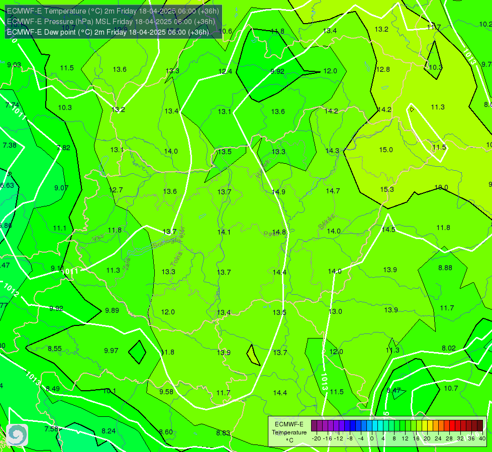Click the map value 14.1
The image size is (492, 452).
tap(224, 232)
